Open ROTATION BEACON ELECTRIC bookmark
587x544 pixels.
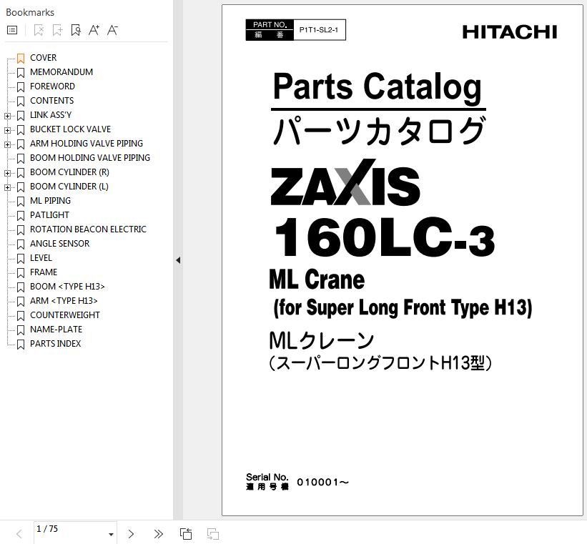(x=88, y=229)
